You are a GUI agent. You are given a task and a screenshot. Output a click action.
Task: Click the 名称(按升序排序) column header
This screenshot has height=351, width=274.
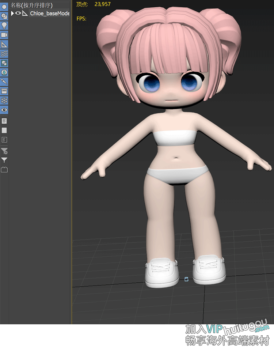tap(31, 5)
